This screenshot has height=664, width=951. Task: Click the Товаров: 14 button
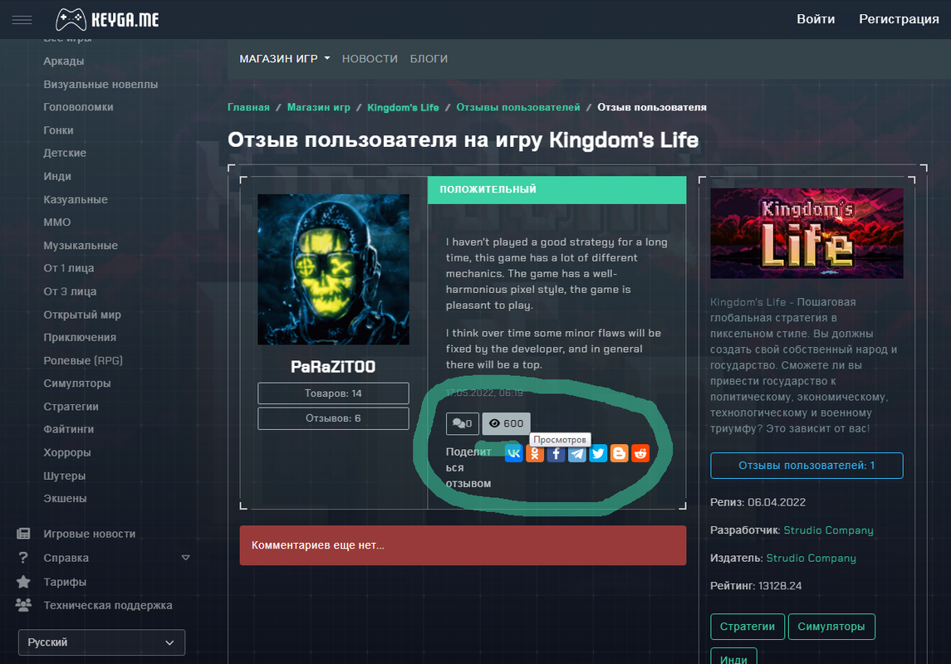pos(333,393)
